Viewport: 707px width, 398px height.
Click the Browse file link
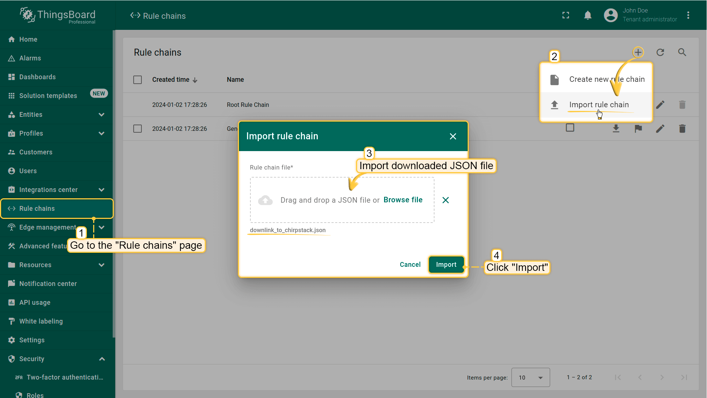403,200
